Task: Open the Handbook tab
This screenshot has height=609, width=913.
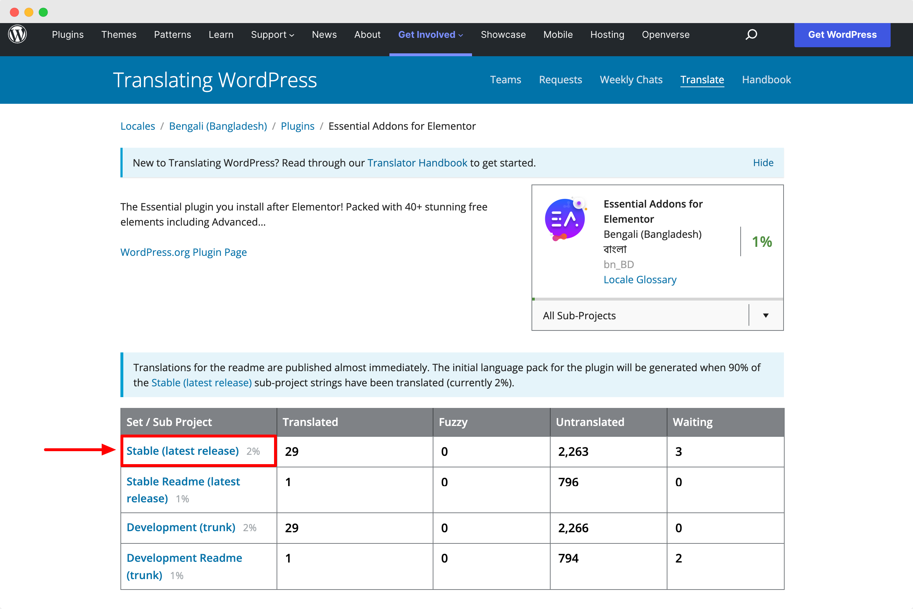Action: [766, 80]
